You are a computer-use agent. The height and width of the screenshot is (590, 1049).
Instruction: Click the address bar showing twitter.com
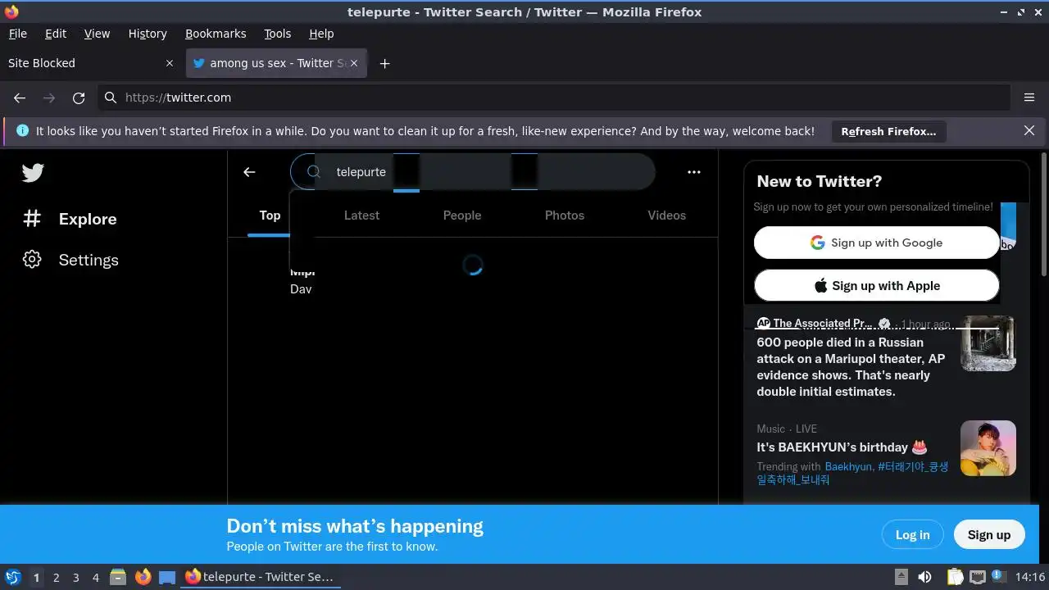[554, 98]
